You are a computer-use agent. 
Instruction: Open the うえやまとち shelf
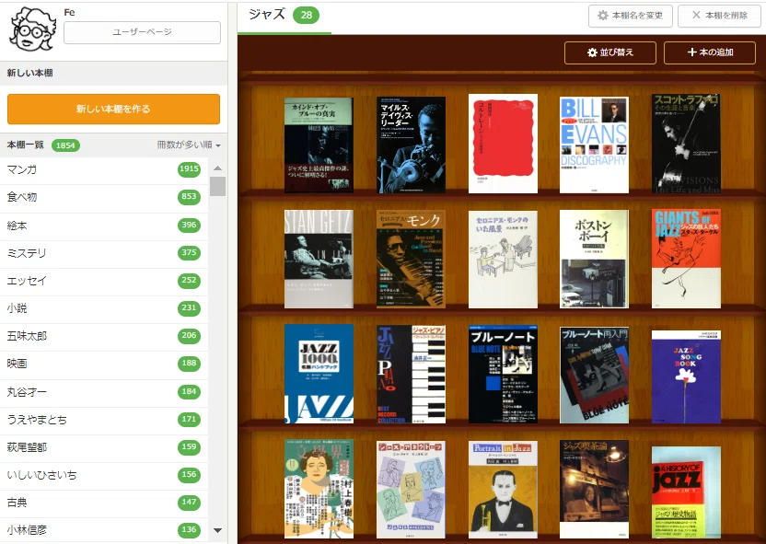point(104,420)
